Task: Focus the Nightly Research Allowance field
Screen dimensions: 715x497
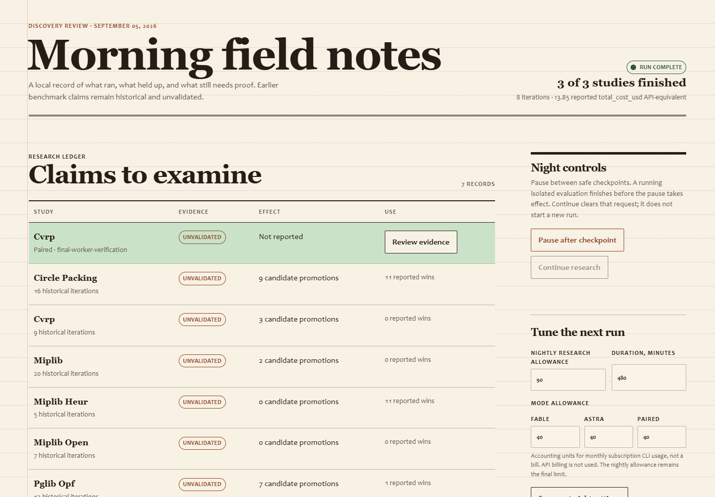Action: click(x=568, y=380)
